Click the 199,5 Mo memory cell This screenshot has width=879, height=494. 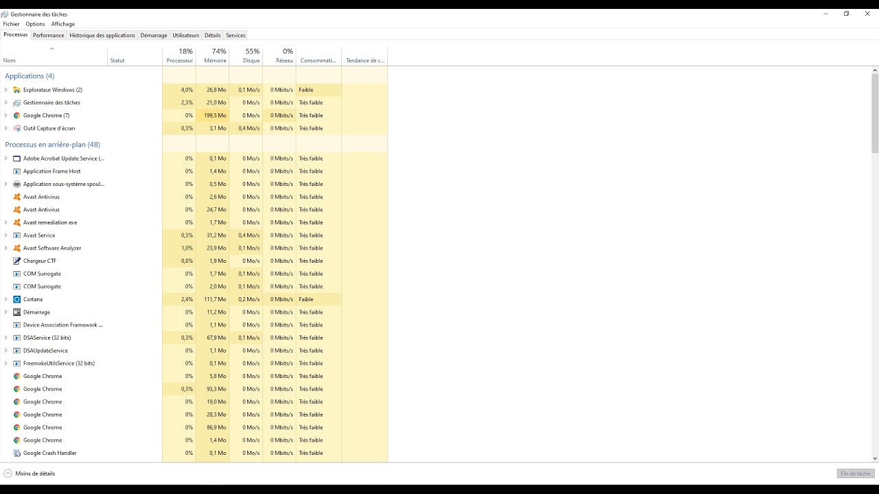[x=212, y=115]
